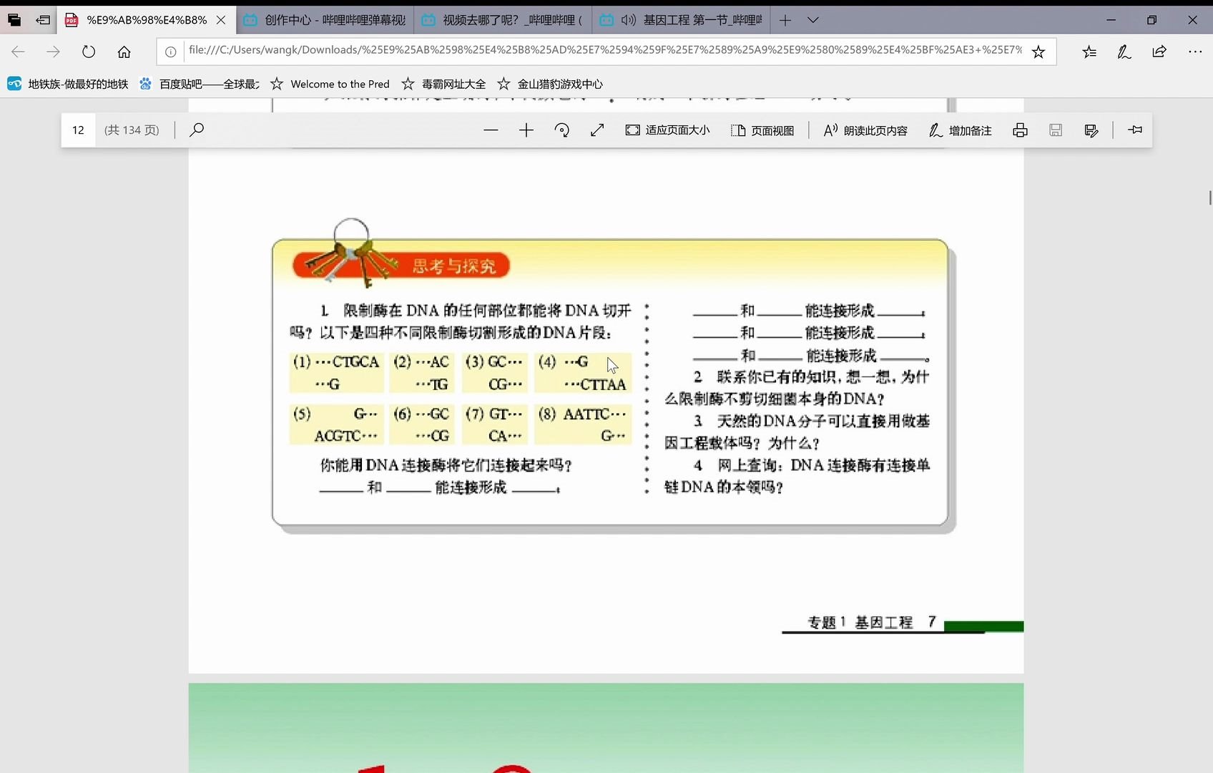
Task: Click DNA fragment (8) AATTC···
Action: pyautogui.click(x=583, y=424)
